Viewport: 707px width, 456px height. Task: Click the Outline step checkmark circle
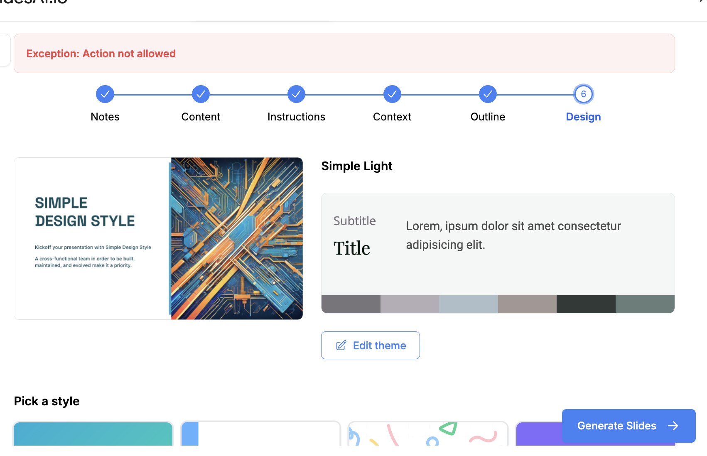click(488, 94)
